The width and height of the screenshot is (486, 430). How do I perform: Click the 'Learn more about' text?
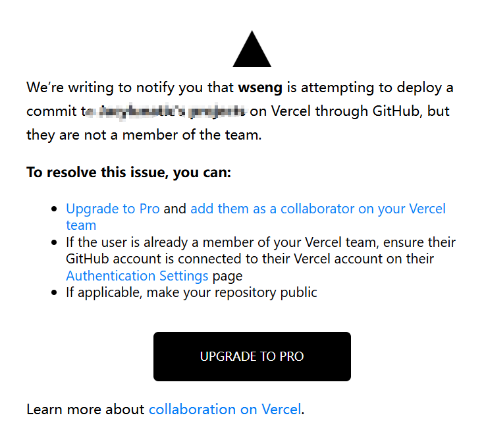(86, 409)
